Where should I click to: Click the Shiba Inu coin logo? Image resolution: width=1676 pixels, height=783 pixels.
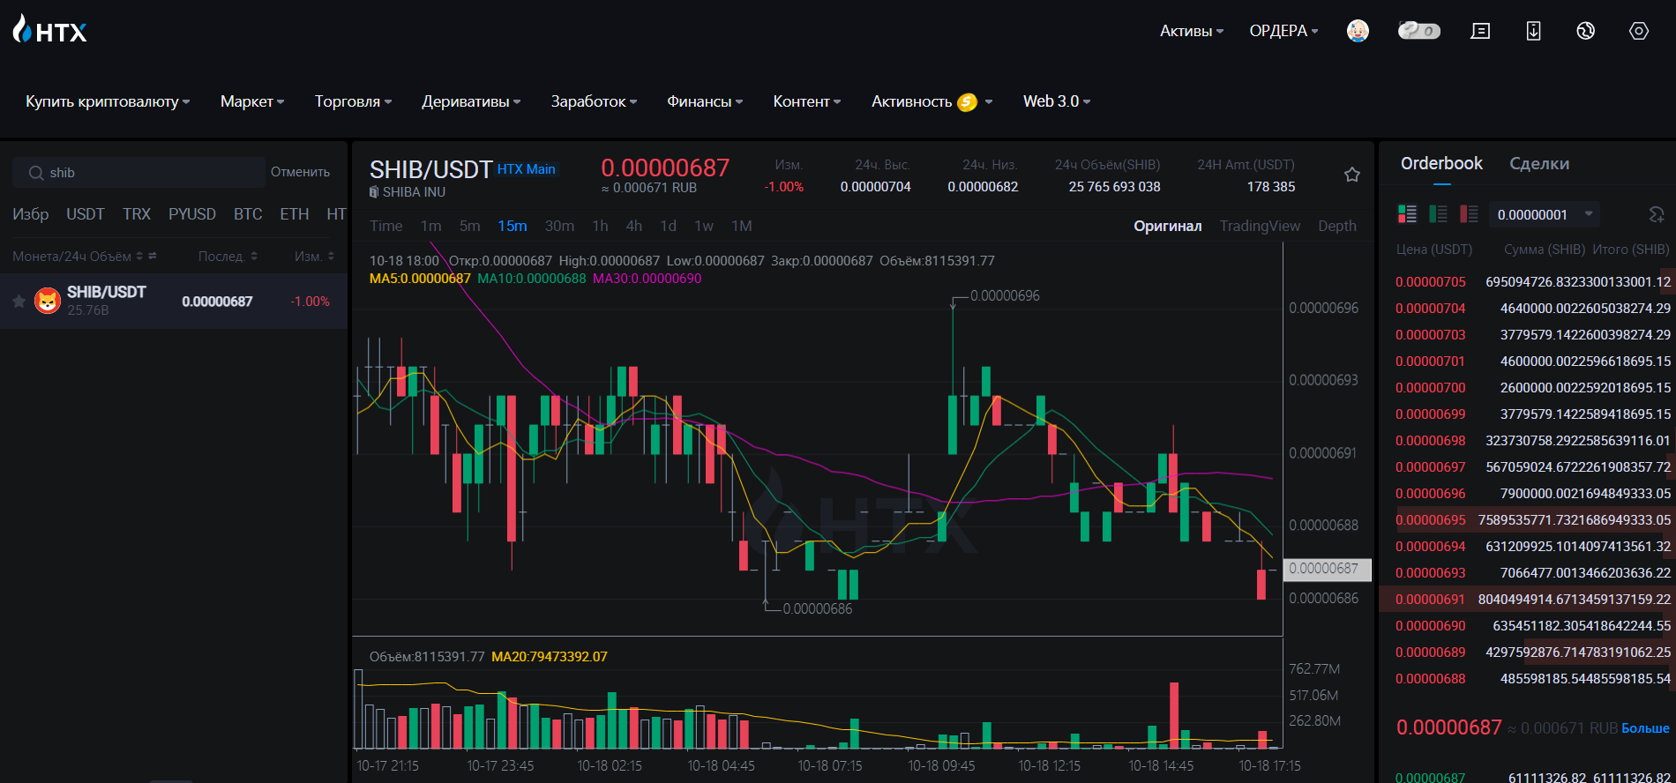[x=48, y=301]
